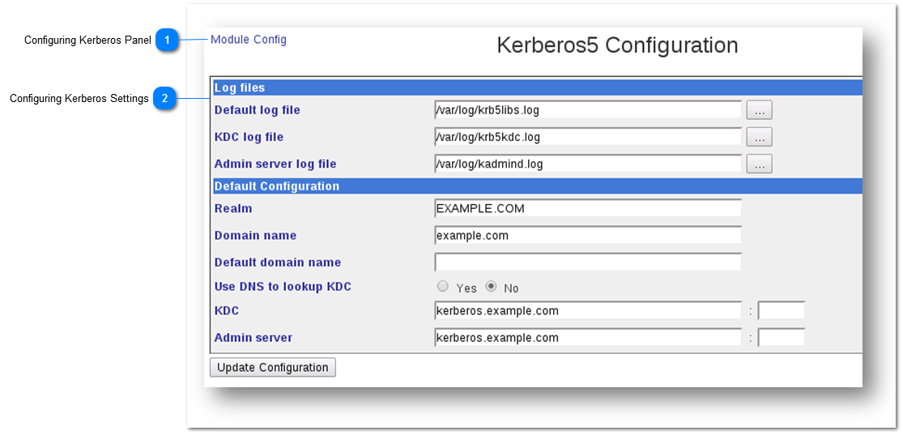Focus the Default log file path field
This screenshot has width=903, height=435.
coord(588,110)
